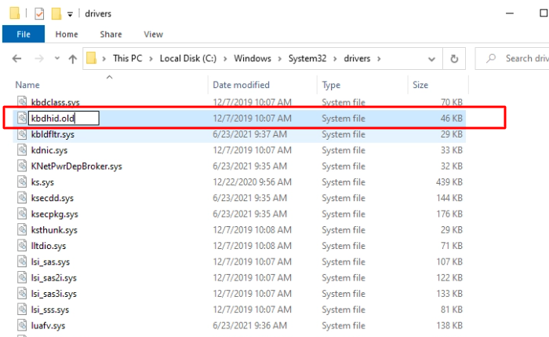Image resolution: width=549 pixels, height=337 pixels.
Task: Expand the address bar history dropdown
Action: [432, 58]
